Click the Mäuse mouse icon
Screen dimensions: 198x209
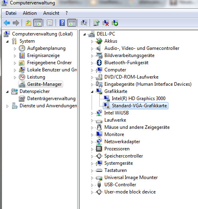pos(99,127)
